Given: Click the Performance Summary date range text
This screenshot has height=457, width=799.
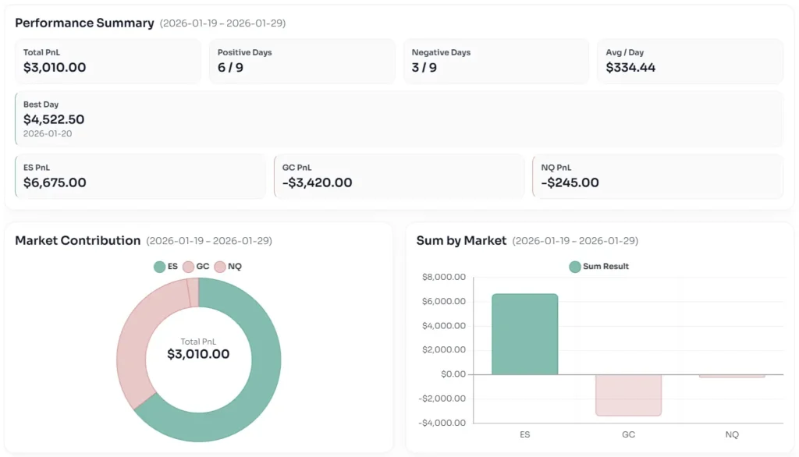Looking at the screenshot, I should tap(222, 23).
